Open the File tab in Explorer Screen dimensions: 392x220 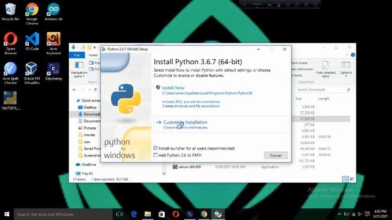77,55
